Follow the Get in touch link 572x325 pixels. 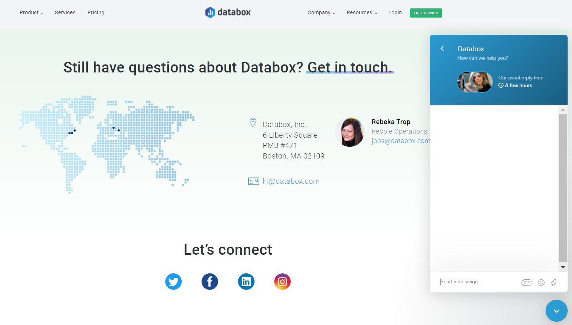point(350,67)
